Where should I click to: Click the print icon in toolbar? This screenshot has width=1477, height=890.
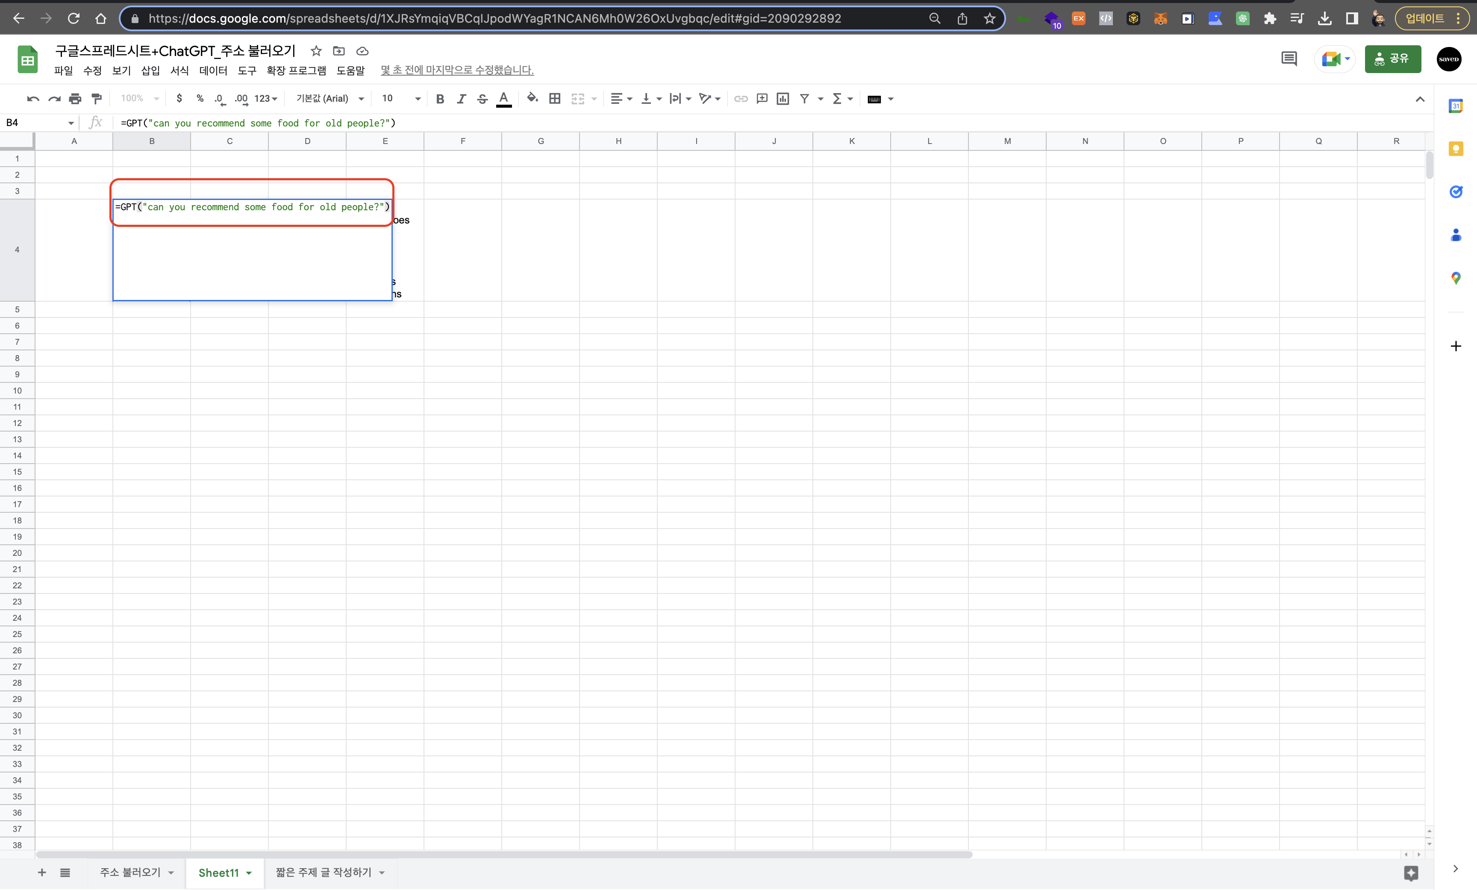75,99
